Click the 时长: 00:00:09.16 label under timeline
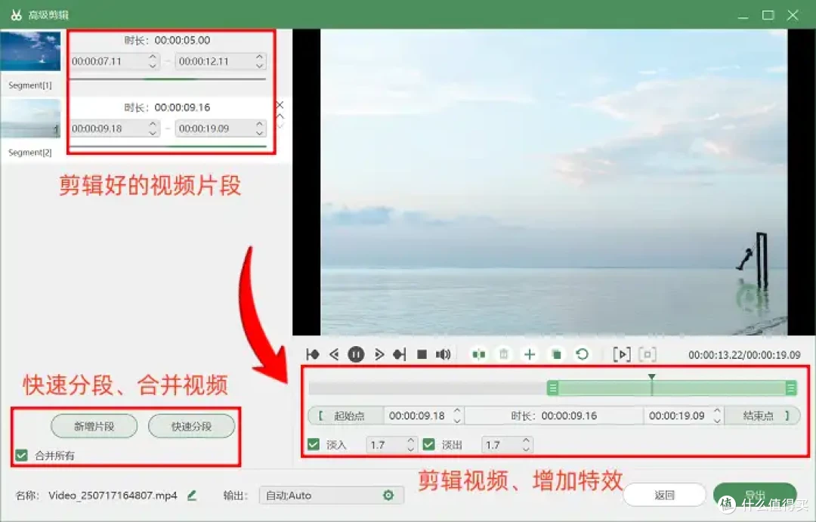Screen dimensions: 816x522 click(555, 415)
